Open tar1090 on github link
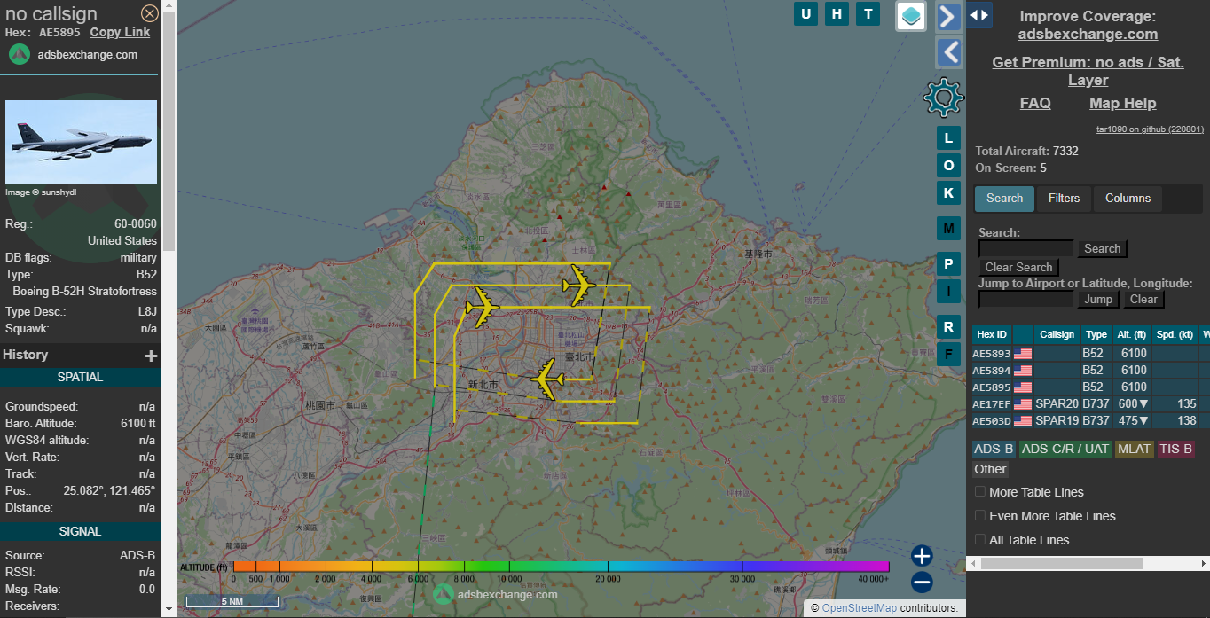This screenshot has width=1210, height=618. click(1150, 129)
